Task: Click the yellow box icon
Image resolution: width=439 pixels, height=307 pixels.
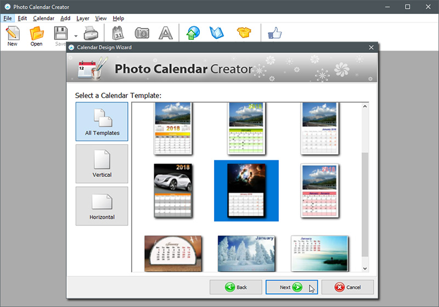Action: (x=244, y=33)
